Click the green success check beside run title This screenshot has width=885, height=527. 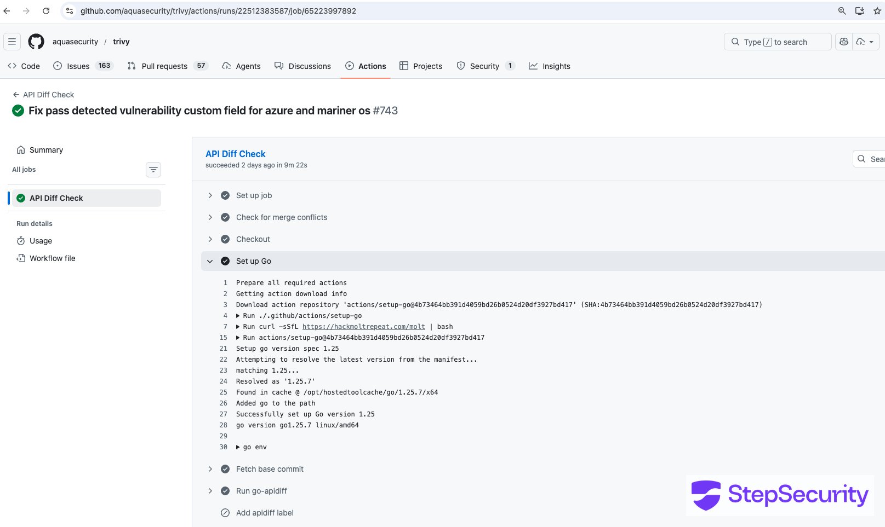(18, 111)
